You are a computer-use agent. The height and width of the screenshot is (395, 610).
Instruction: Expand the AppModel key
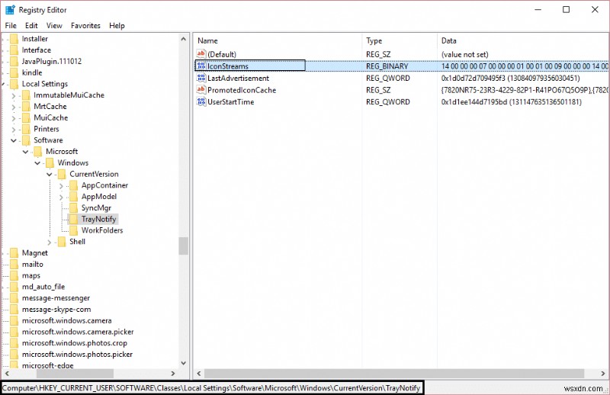coord(62,197)
